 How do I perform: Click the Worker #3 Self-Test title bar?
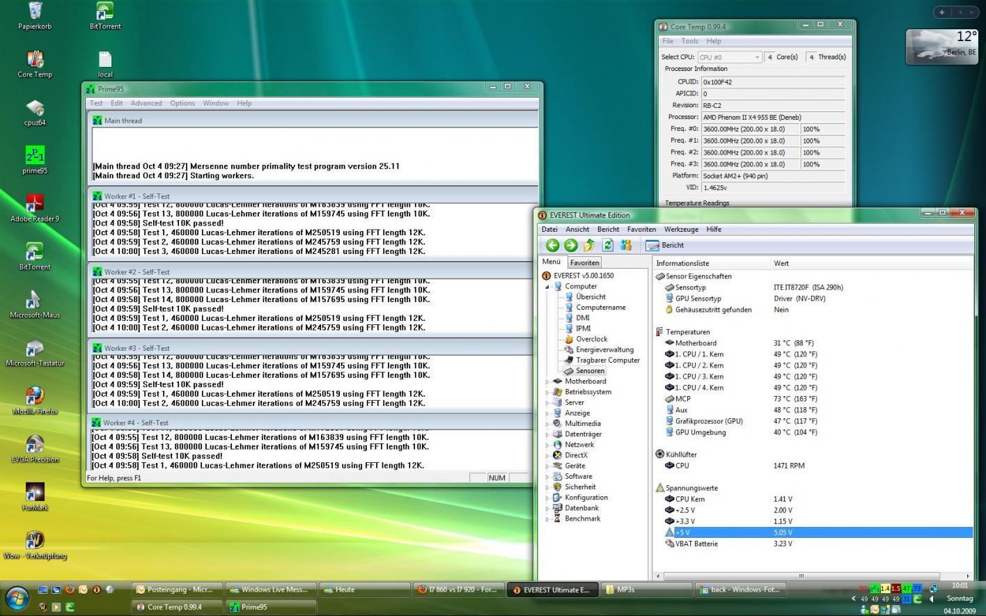click(x=313, y=347)
